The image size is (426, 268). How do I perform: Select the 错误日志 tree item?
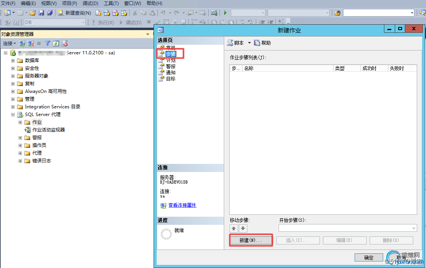(42, 161)
